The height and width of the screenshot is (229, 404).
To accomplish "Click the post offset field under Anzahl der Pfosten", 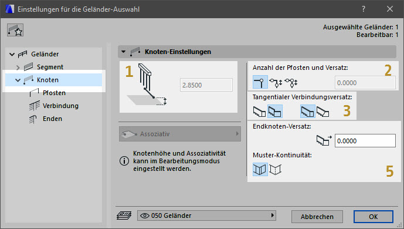I will pyautogui.click(x=365, y=83).
